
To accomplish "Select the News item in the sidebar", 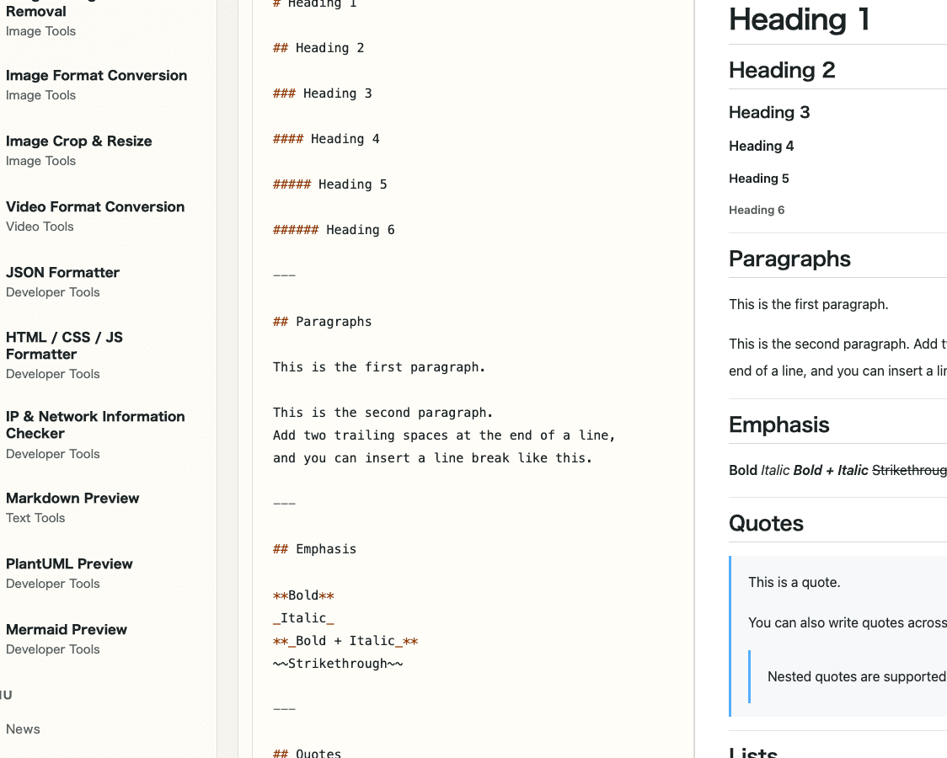I will (23, 729).
